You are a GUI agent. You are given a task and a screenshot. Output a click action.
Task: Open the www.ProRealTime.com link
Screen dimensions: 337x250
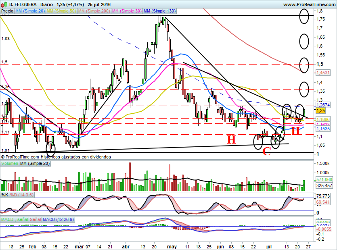[x=309, y=4]
